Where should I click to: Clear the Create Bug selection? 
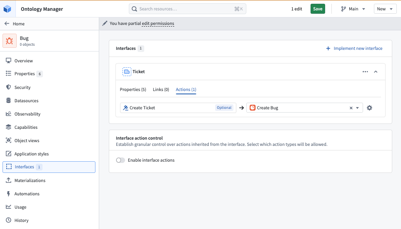click(351, 108)
